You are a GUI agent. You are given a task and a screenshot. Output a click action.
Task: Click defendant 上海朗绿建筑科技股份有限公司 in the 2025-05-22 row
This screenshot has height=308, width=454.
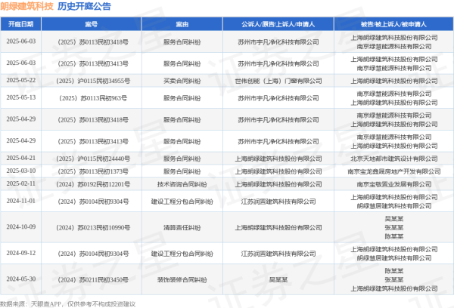click(x=394, y=81)
